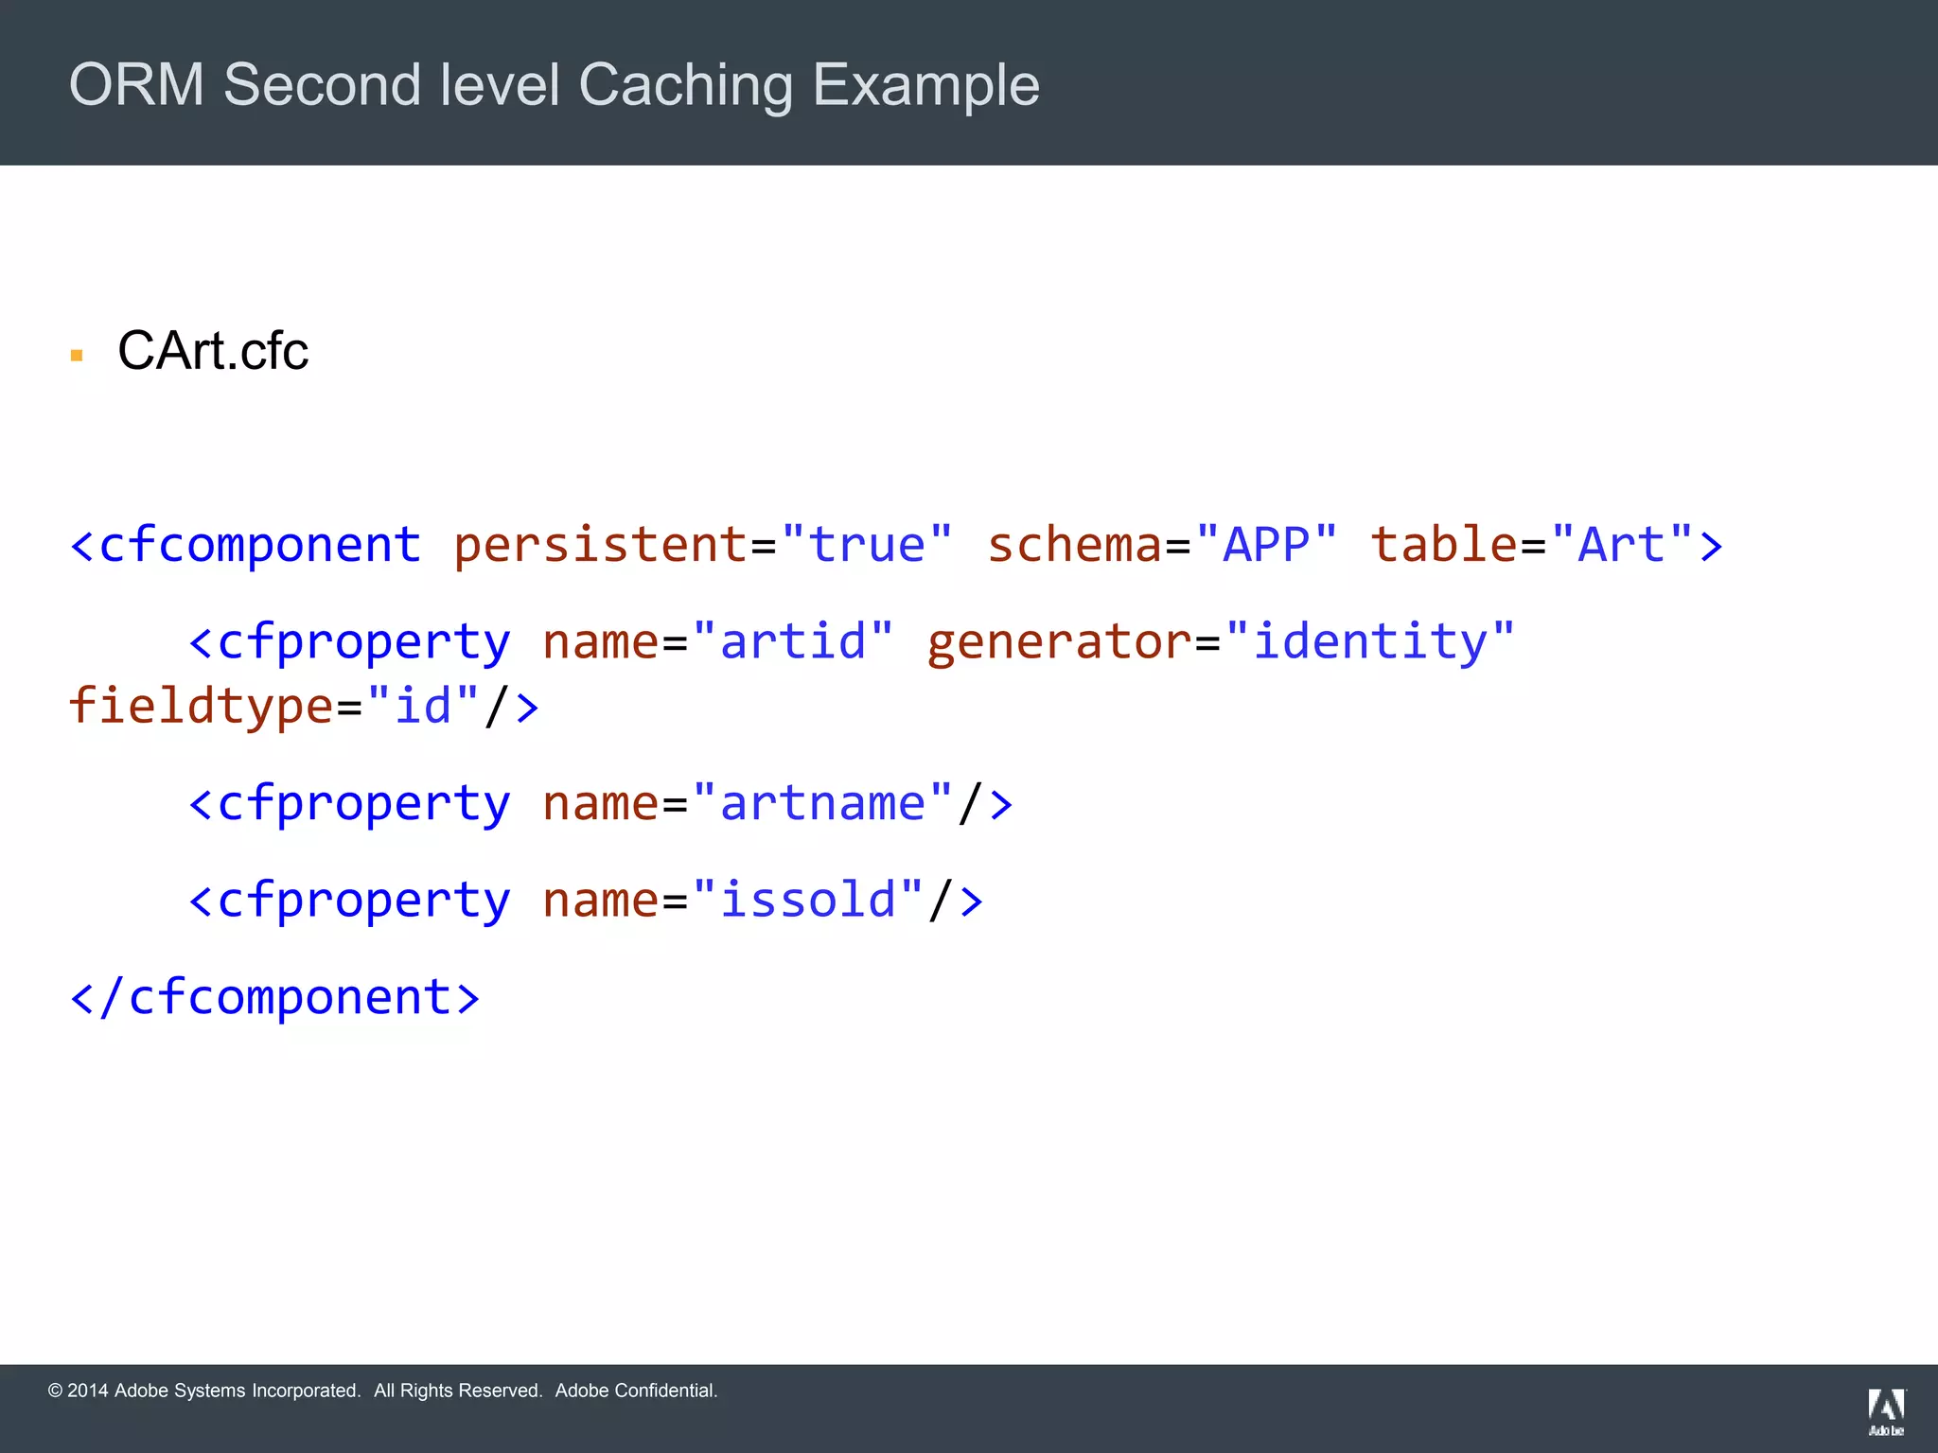This screenshot has height=1453, width=1938.
Task: Click the "issold" property value
Action: (807, 900)
